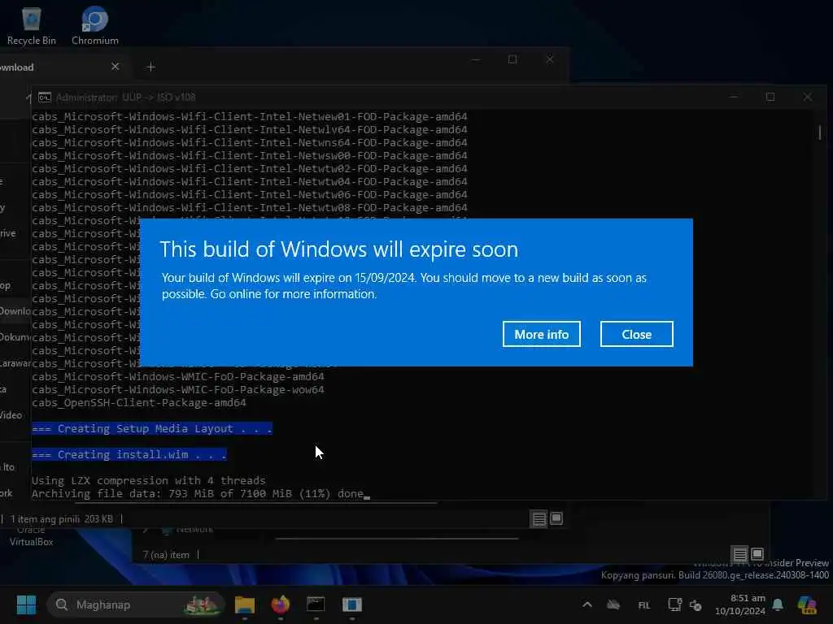This screenshot has height=624, width=833.
Task: Click the cabs_OpenSSH-Client-Package-amd64 line
Action: [138, 403]
